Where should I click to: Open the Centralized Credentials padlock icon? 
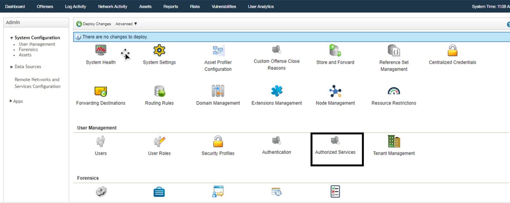[x=452, y=50]
